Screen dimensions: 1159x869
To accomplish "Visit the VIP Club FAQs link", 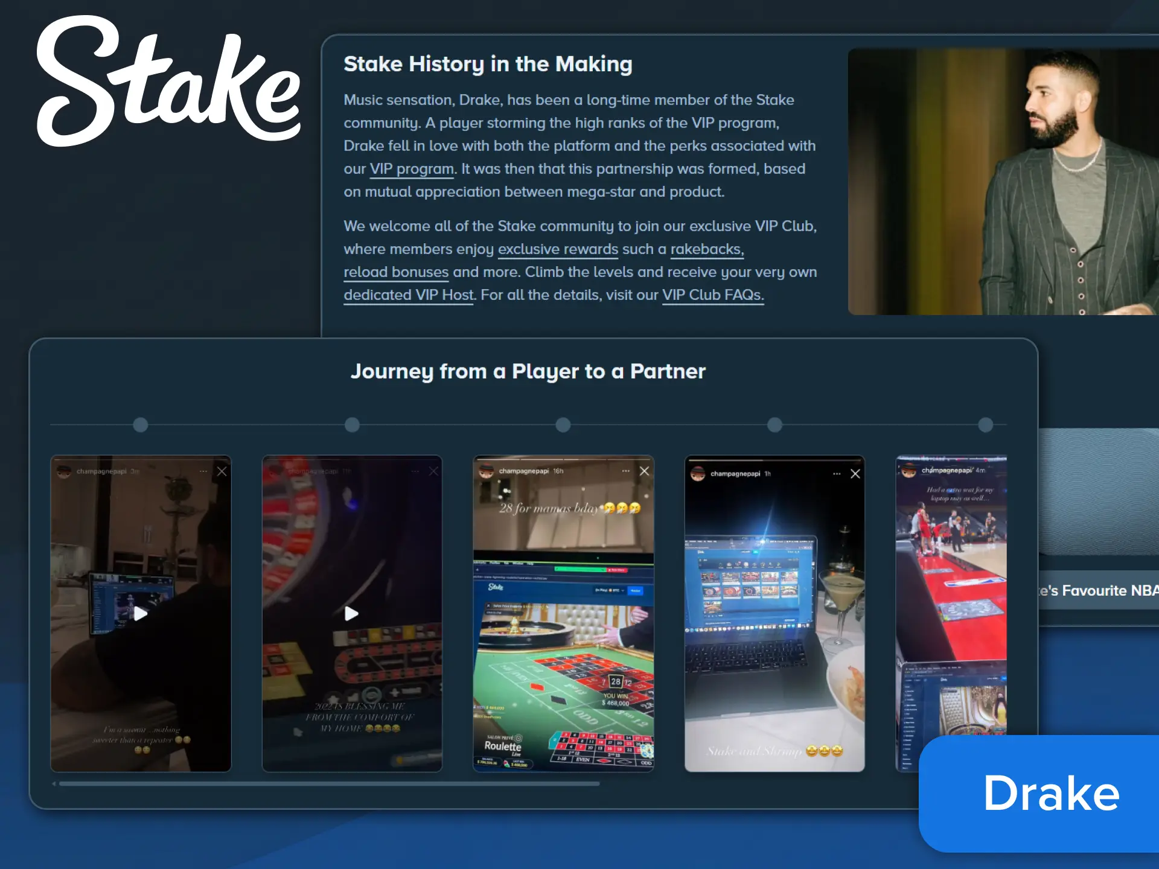I will pos(713,295).
